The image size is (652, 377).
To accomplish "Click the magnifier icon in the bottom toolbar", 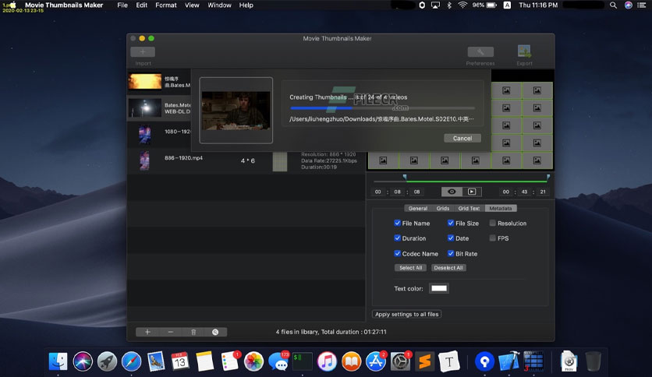I will (215, 332).
